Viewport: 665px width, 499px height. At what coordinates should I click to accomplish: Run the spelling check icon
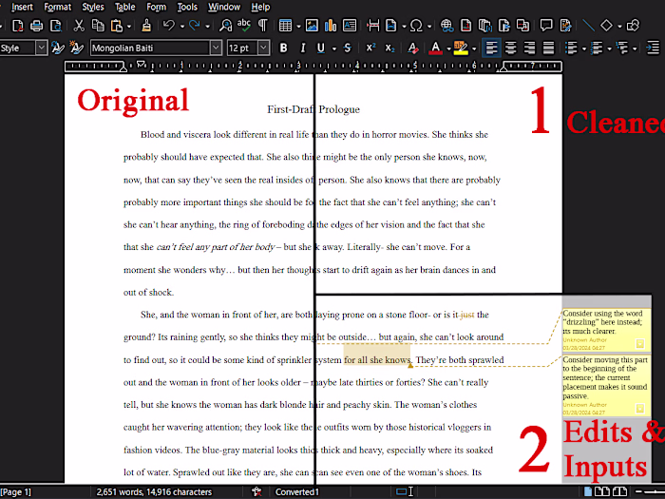click(x=243, y=26)
